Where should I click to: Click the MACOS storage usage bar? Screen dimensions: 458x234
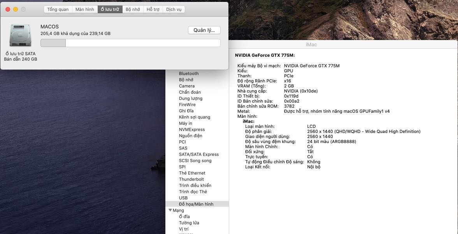(130, 43)
